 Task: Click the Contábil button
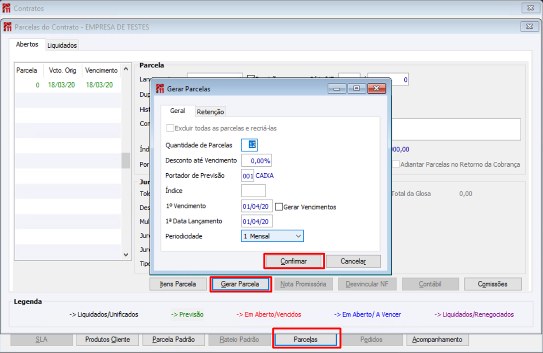[x=430, y=284]
